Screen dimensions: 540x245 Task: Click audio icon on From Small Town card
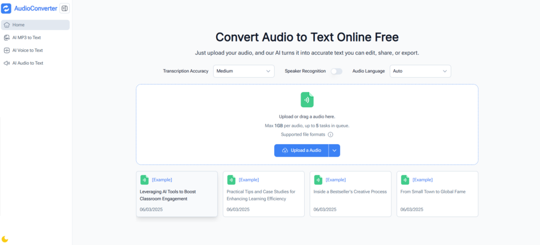(405, 180)
